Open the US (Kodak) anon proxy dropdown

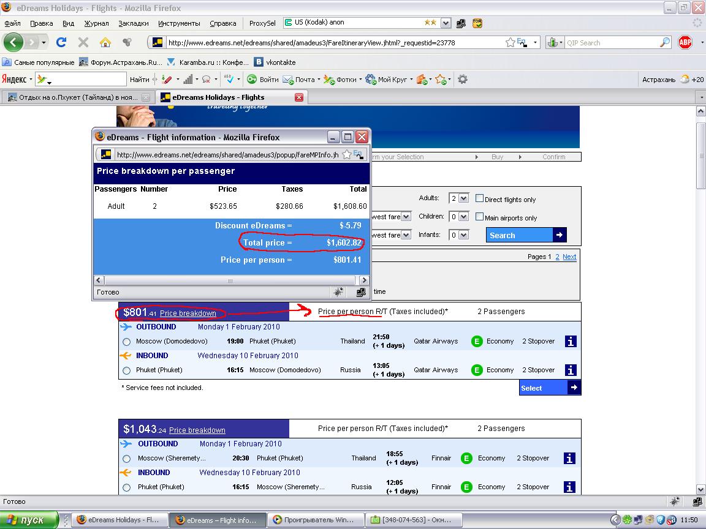446,23
